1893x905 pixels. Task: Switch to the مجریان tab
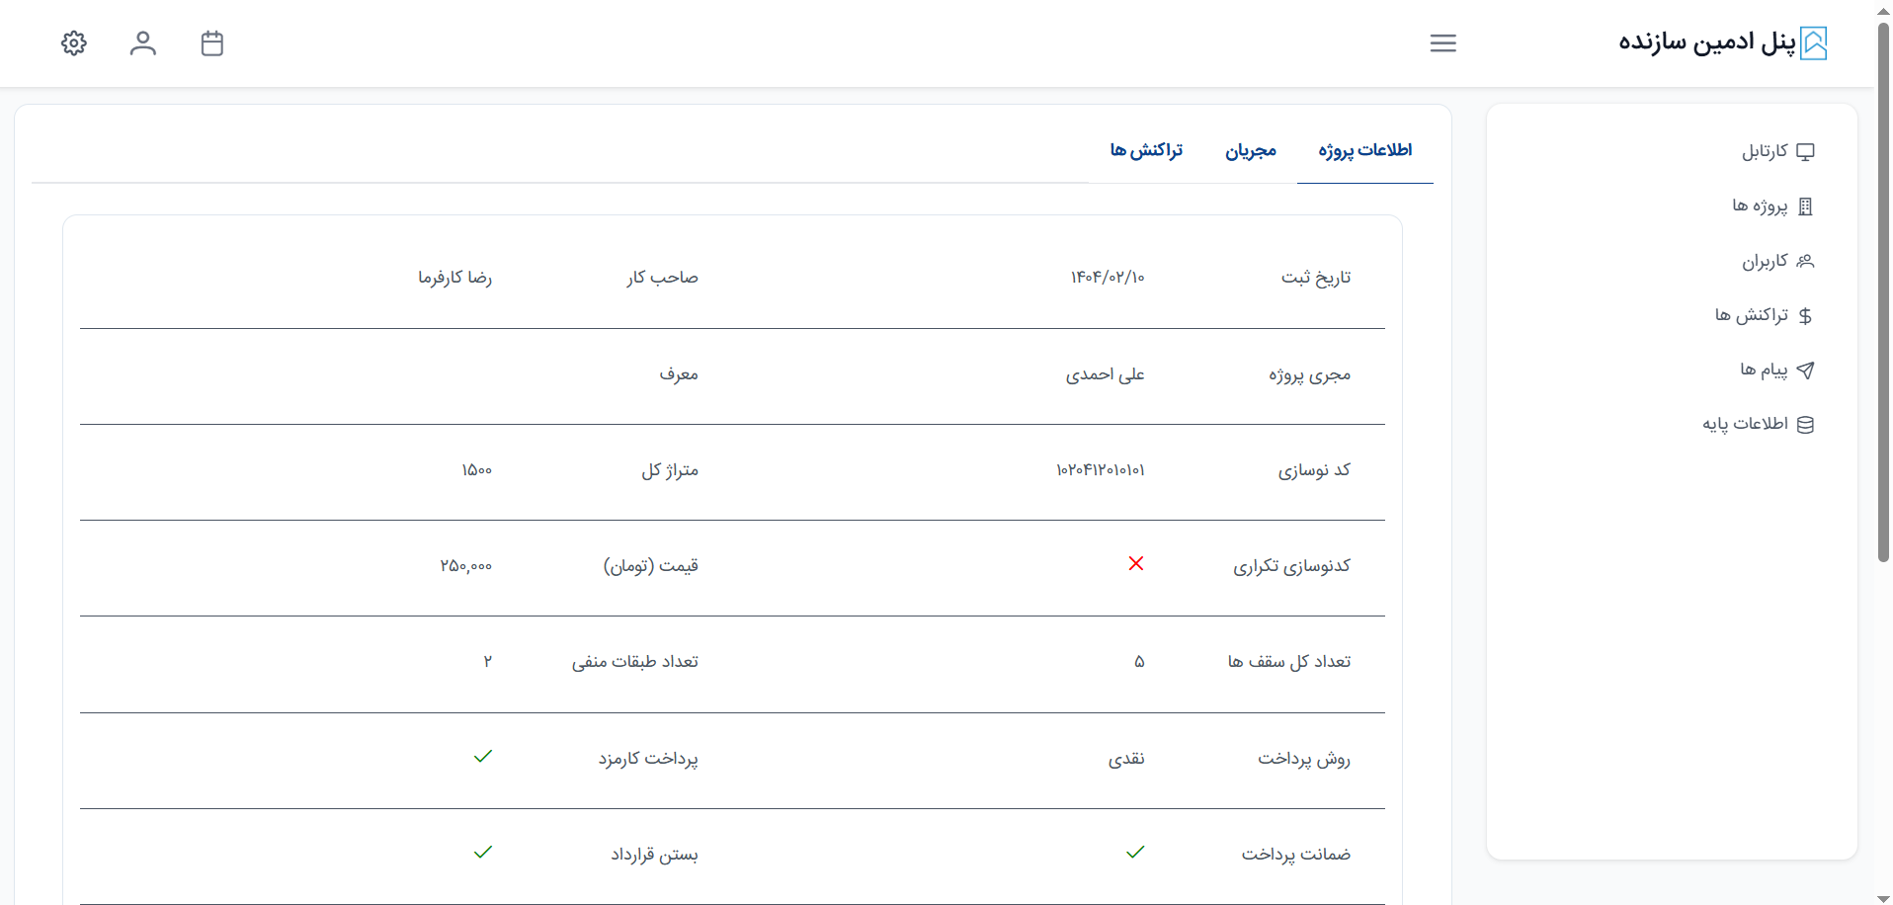coord(1251,150)
